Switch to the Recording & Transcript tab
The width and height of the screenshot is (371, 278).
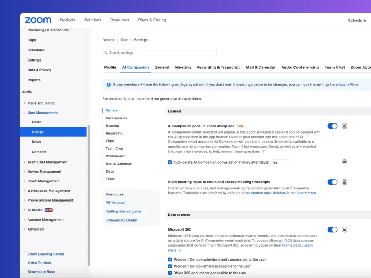218,67
